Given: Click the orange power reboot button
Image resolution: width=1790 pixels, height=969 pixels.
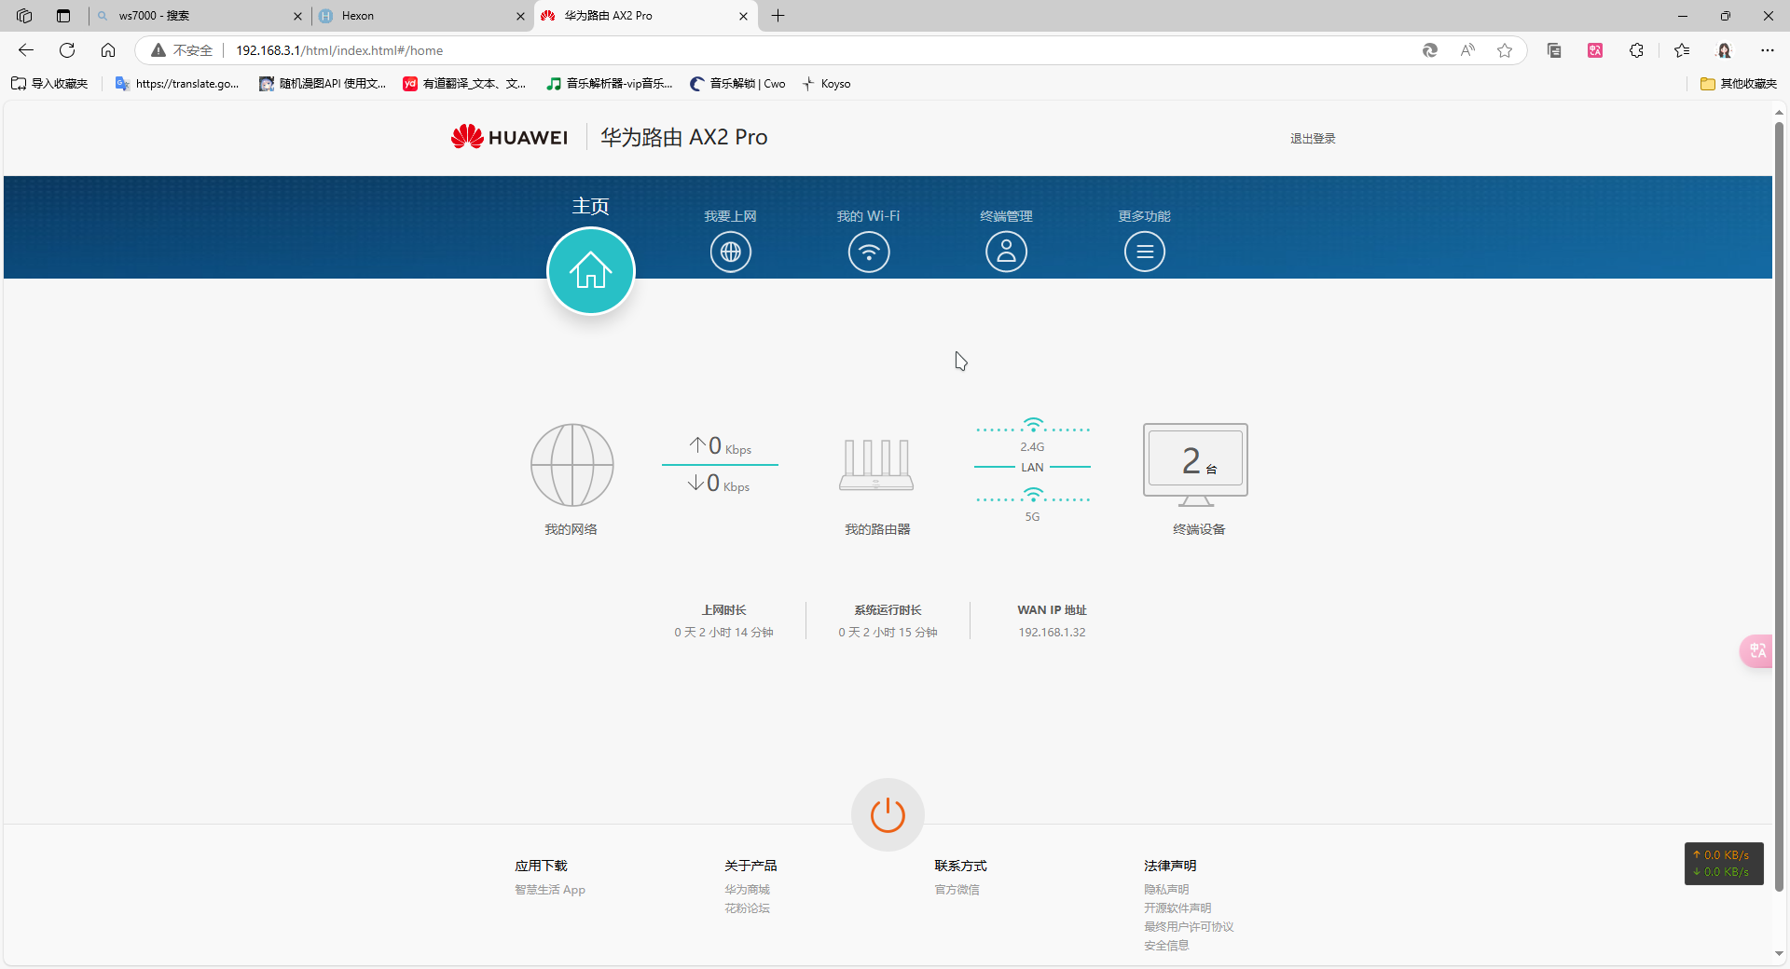Looking at the screenshot, I should [x=888, y=814].
